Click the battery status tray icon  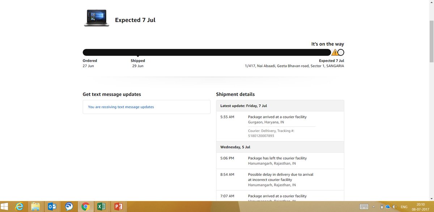[x=382, y=207]
